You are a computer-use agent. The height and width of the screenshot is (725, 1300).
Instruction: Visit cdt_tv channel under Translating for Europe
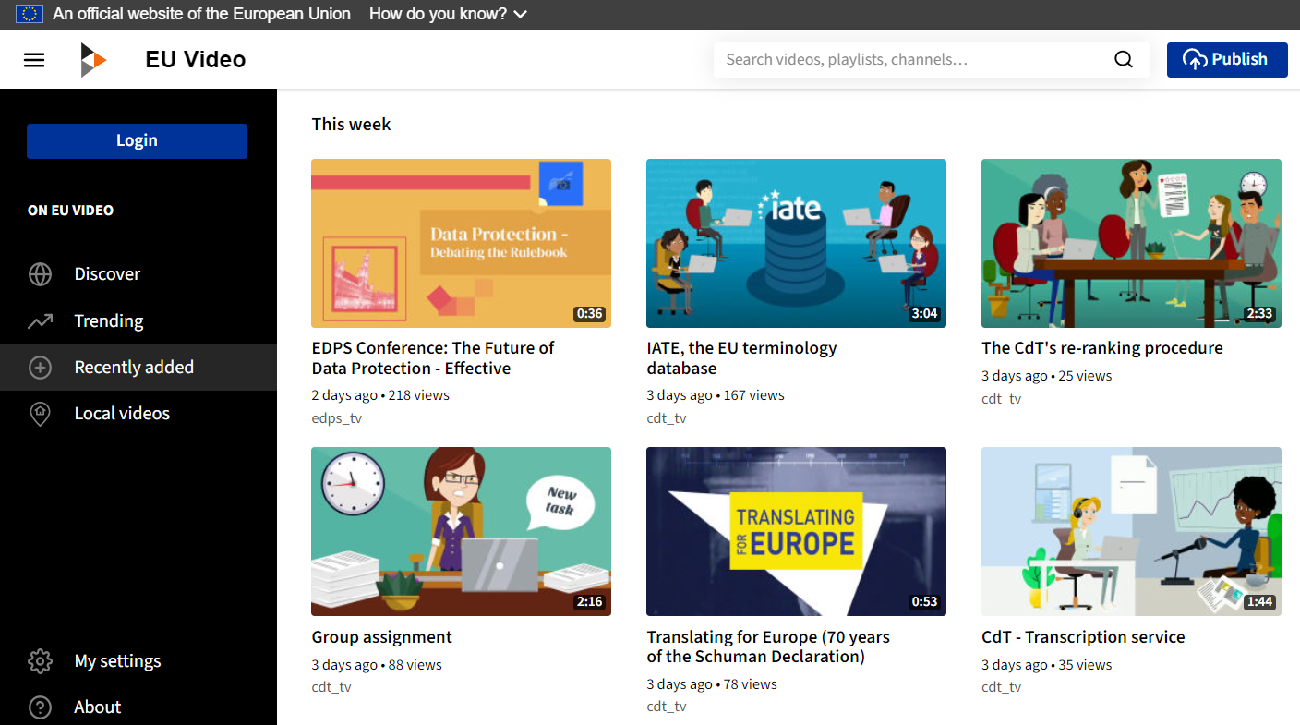click(x=667, y=707)
